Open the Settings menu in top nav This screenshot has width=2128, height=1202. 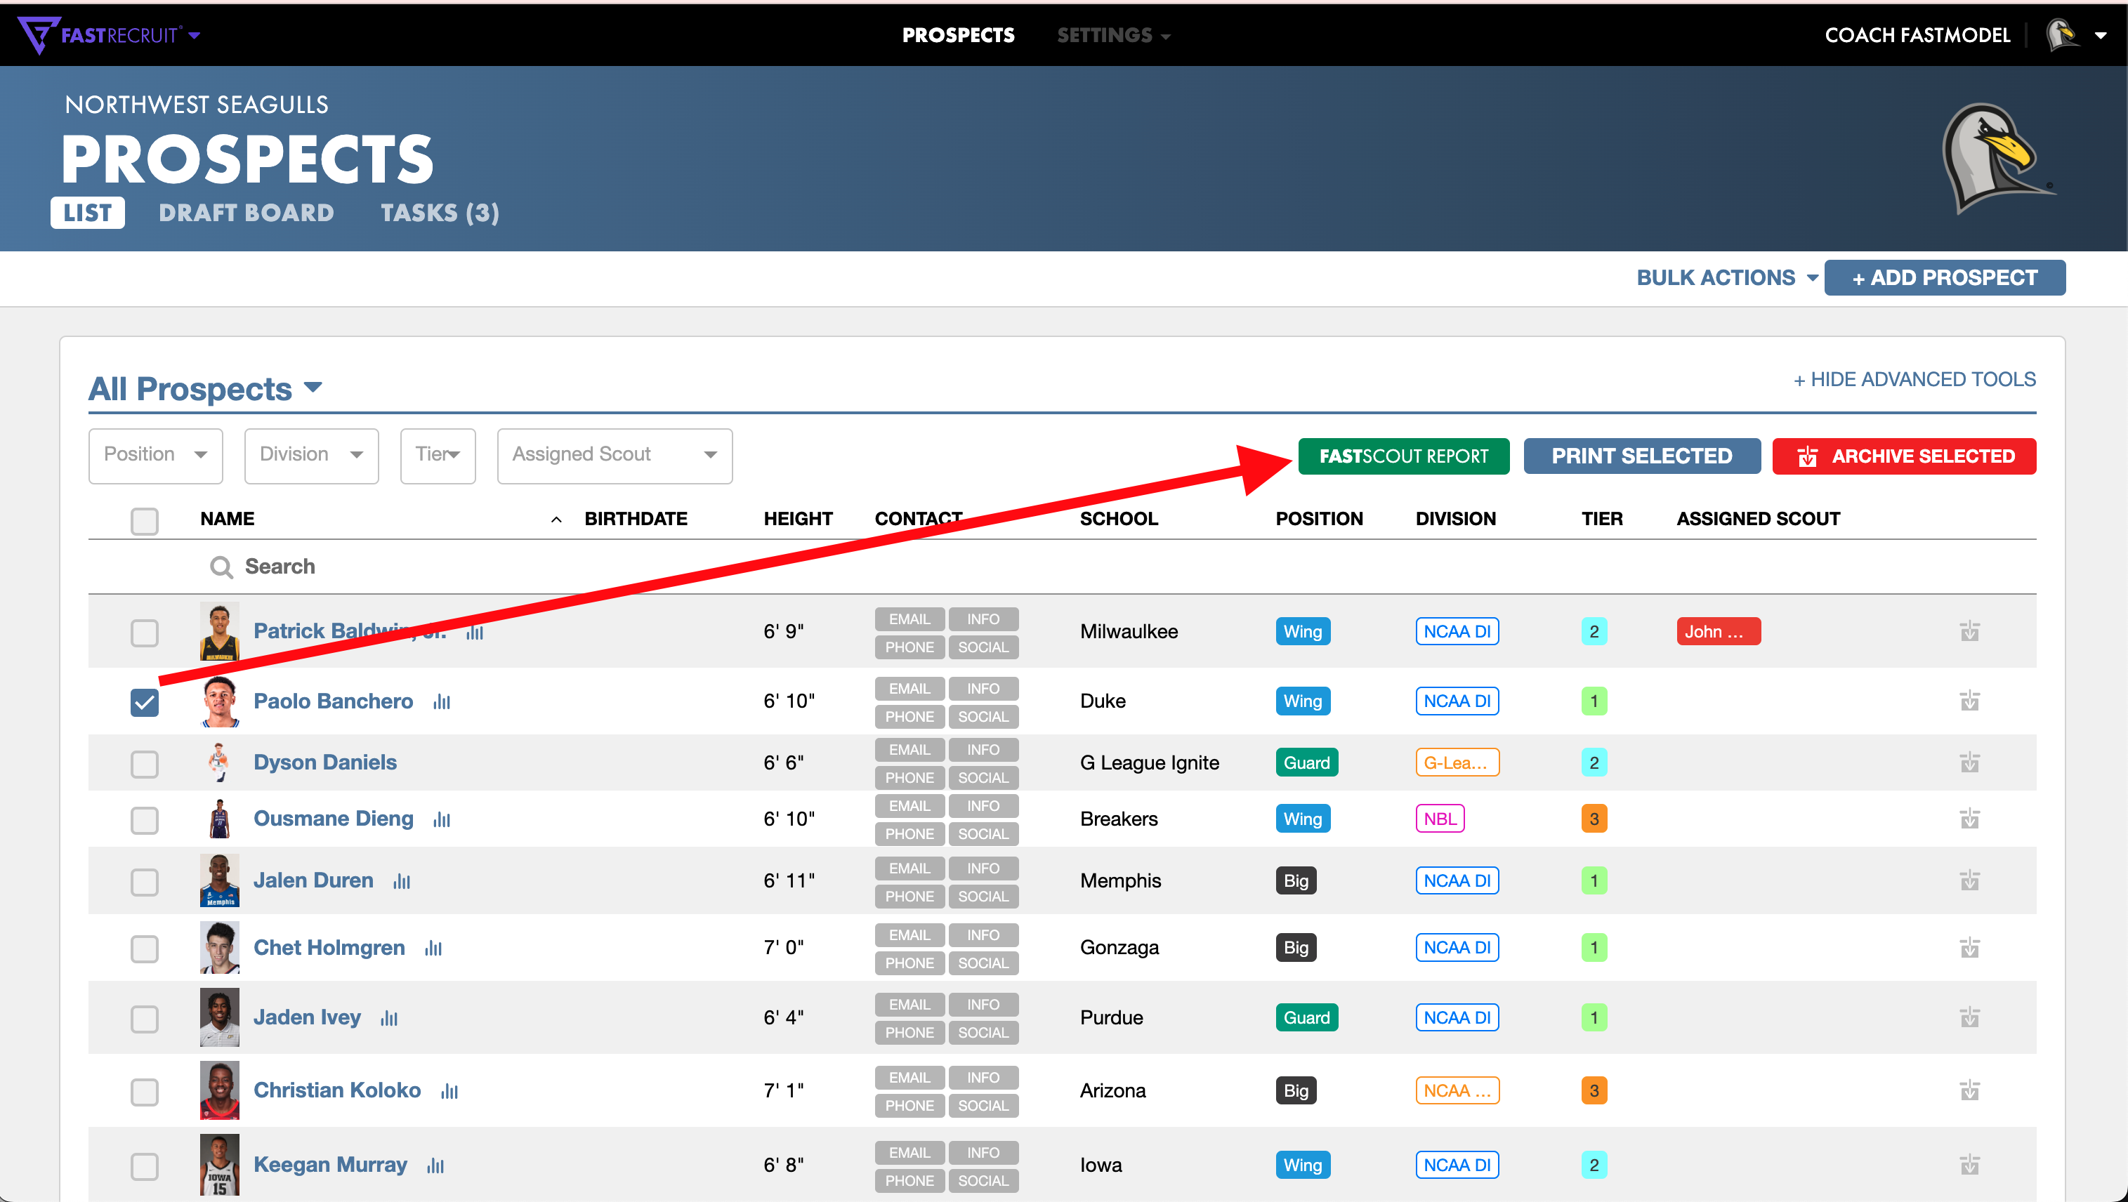pyautogui.click(x=1114, y=36)
